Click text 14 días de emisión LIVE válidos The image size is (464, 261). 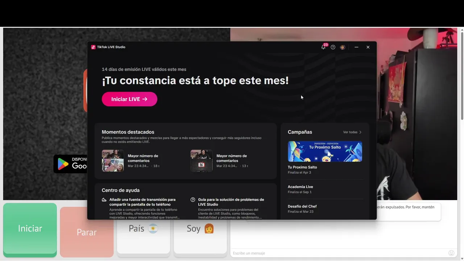point(144,69)
